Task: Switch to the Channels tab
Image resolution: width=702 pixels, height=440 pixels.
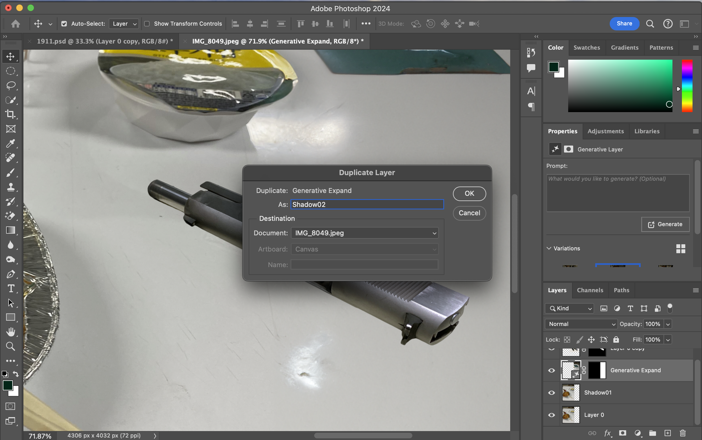Action: click(x=590, y=290)
